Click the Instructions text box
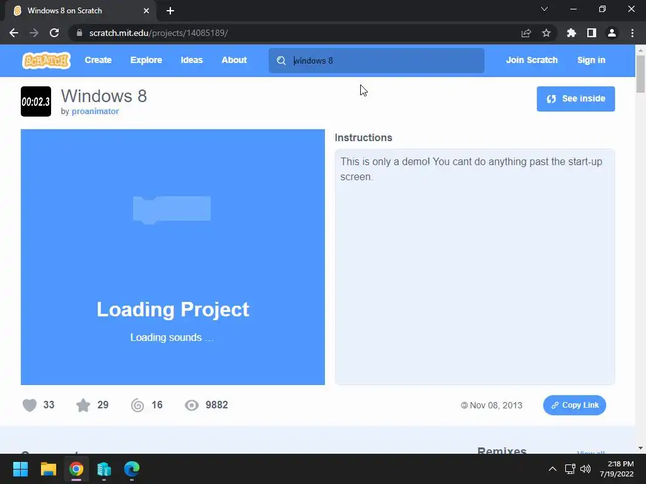 tap(474, 267)
